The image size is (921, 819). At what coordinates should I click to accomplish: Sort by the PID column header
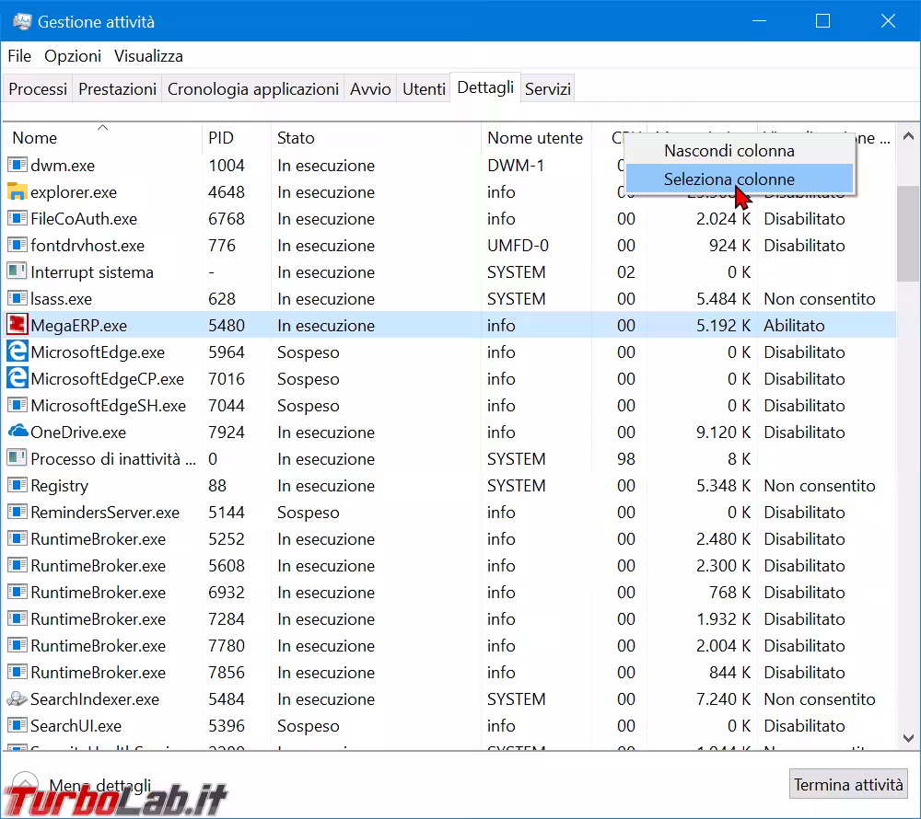(x=221, y=138)
